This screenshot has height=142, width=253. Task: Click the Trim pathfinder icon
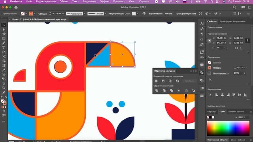pos(164,91)
